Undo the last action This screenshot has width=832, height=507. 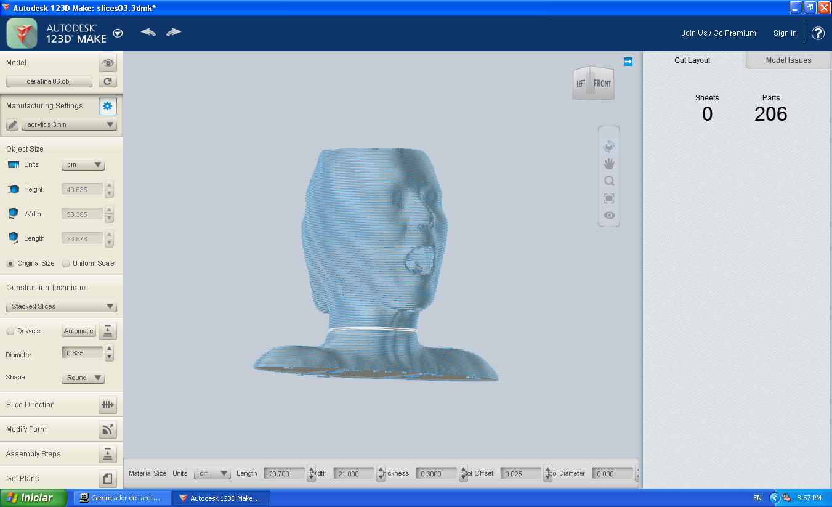click(x=148, y=32)
